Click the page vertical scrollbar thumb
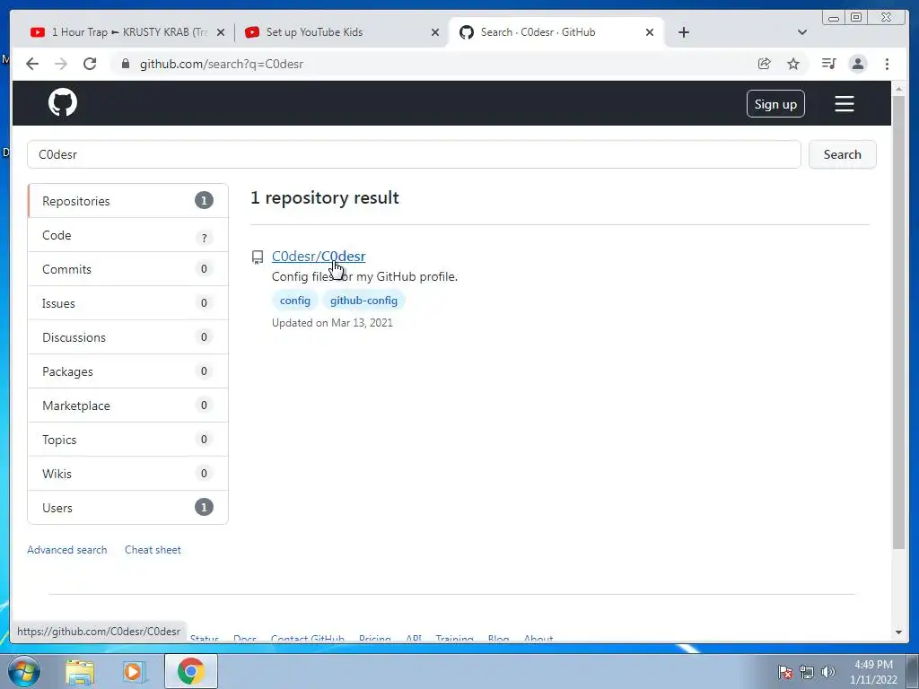Image resolution: width=919 pixels, height=689 pixels. 898,322
